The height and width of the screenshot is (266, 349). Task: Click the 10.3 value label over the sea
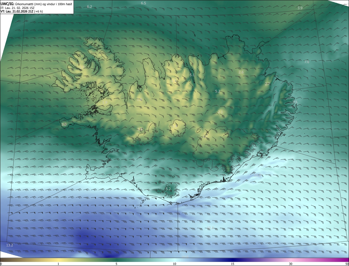210,228
